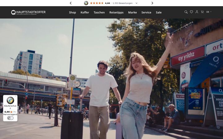
Task: Open the shopping cart icon
Action: (202, 12)
